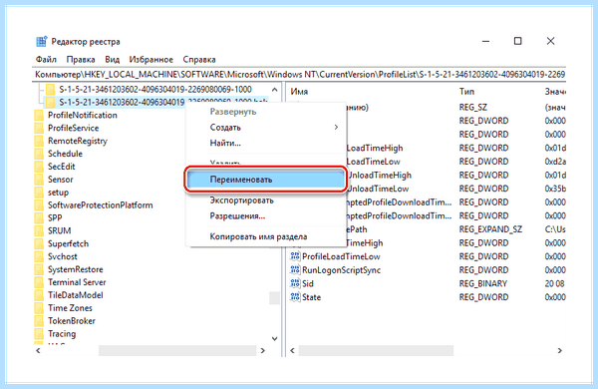
Task: Select Экспортировать in the context menu
Action: 266,200
